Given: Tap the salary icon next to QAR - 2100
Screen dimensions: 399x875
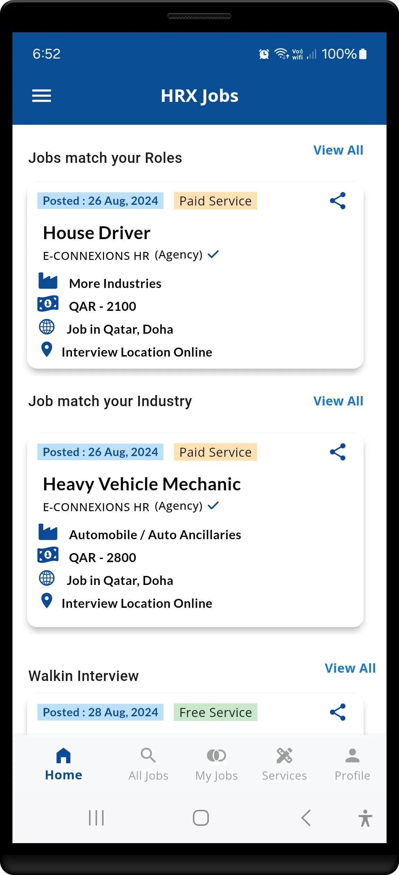Looking at the screenshot, I should tap(48, 304).
